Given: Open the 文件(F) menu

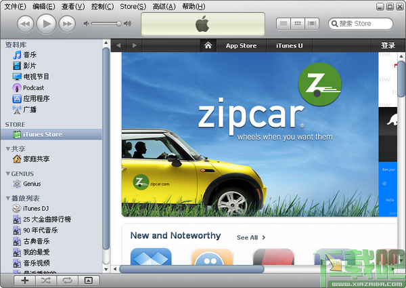Looking at the screenshot, I should [15, 6].
